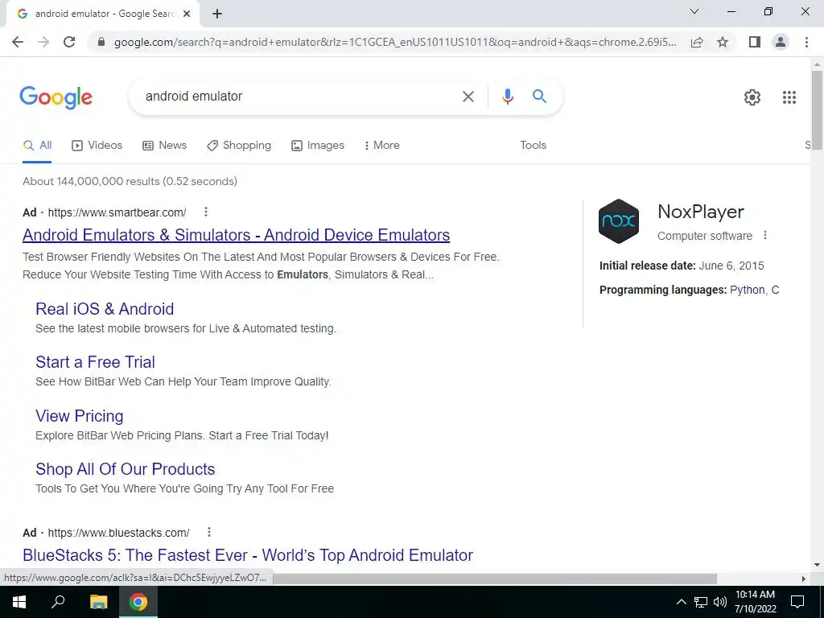Click the Google logo
The image size is (824, 618).
click(x=56, y=97)
